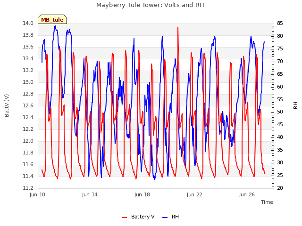Click the red Battery V legend swatch
The image size is (302, 226).
[125, 218]
